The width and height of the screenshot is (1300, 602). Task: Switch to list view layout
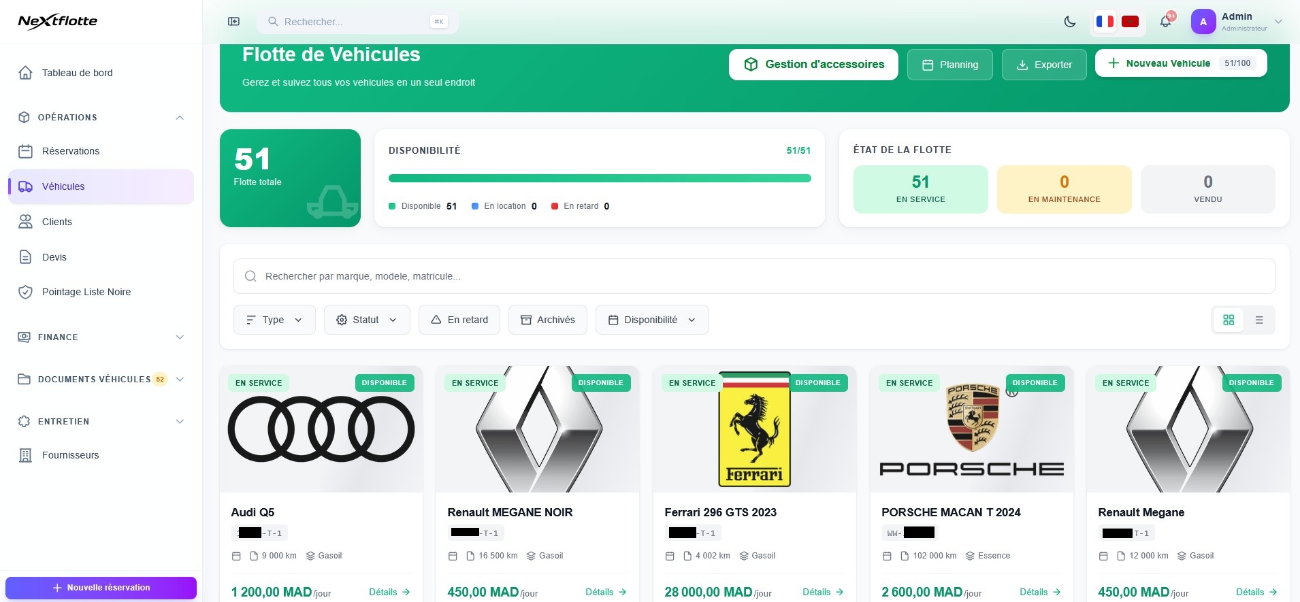(1259, 320)
